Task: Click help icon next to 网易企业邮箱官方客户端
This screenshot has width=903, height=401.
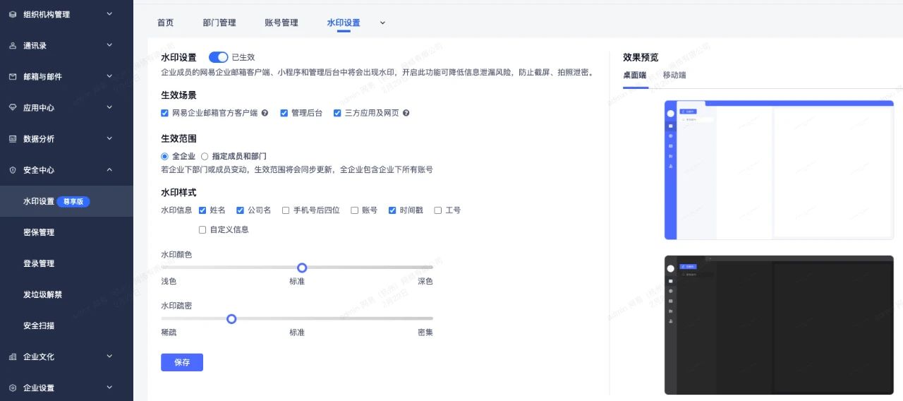Action: [265, 113]
